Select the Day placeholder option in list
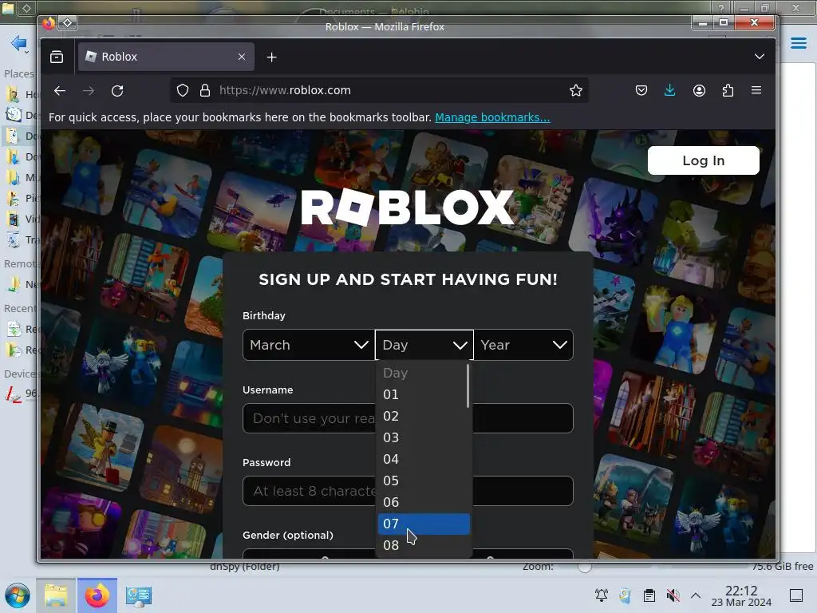 point(423,374)
